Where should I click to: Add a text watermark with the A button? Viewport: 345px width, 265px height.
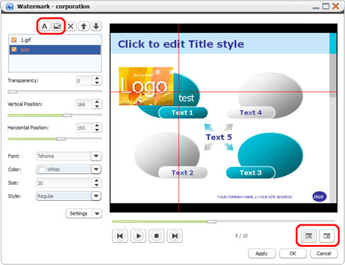point(45,26)
